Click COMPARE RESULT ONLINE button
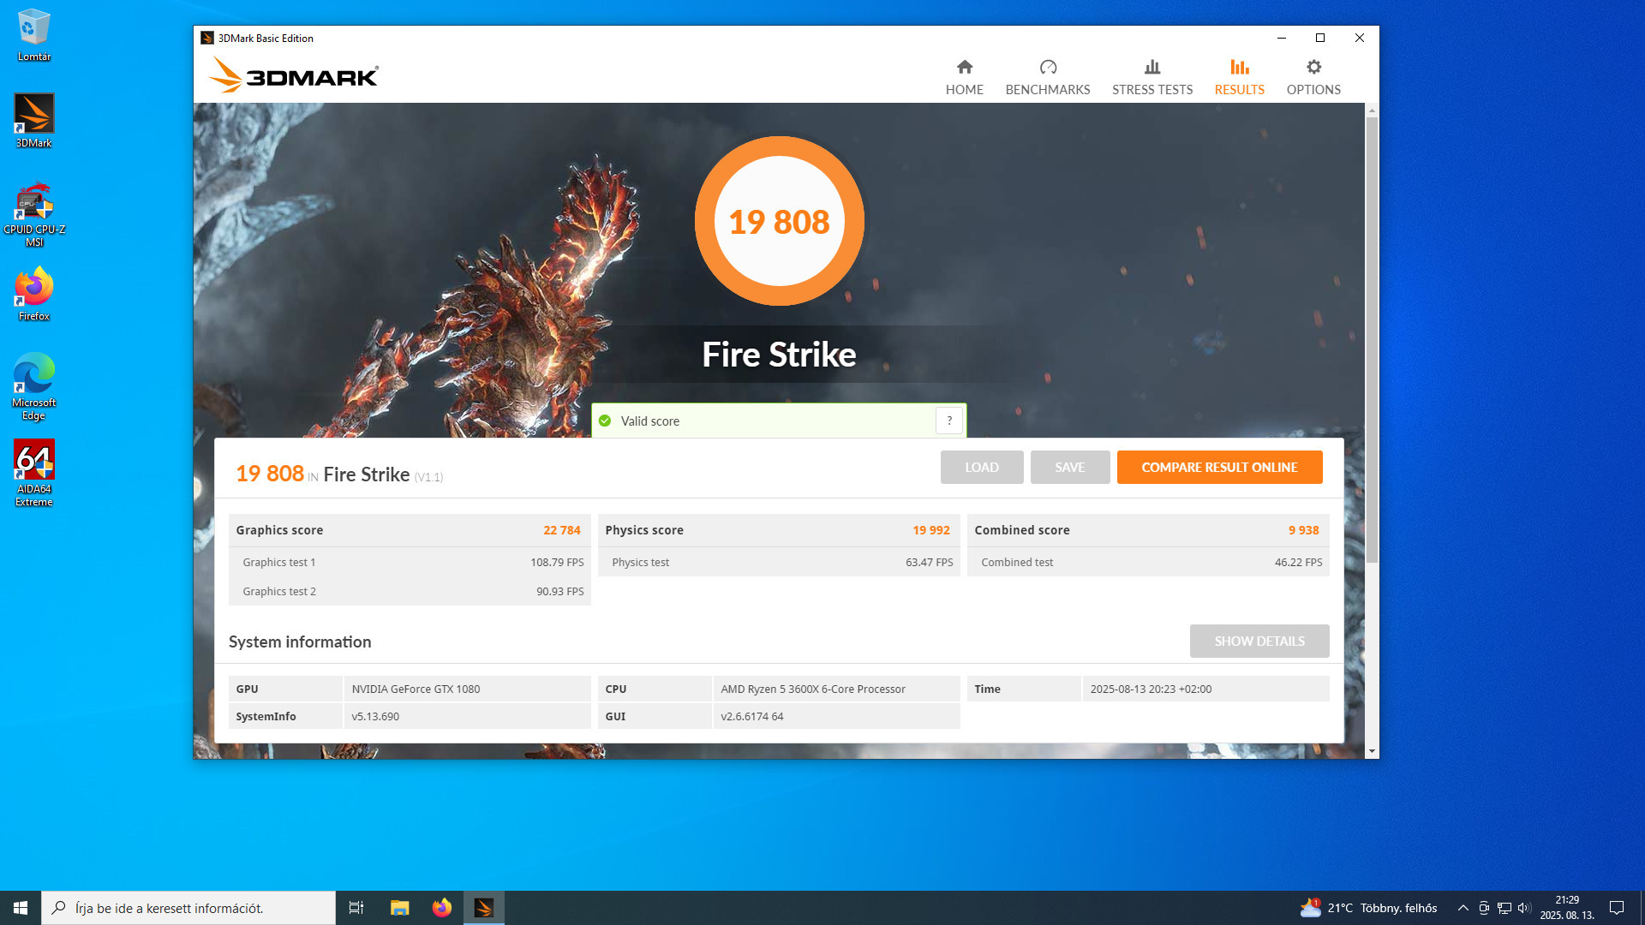 coord(1218,468)
